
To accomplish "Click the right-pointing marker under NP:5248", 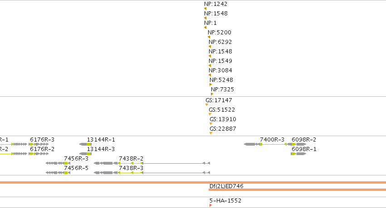I will 211,85.
